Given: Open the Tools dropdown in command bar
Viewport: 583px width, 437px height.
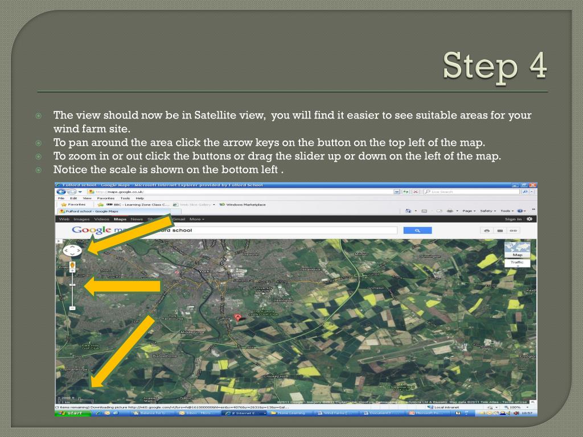Looking at the screenshot, I should coord(507,211).
